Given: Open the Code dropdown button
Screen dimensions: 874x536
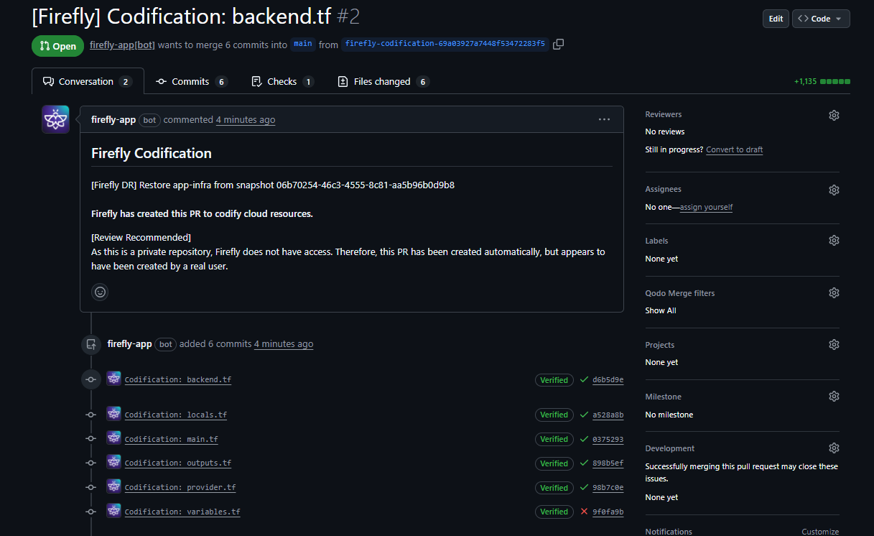Looking at the screenshot, I should [x=821, y=19].
